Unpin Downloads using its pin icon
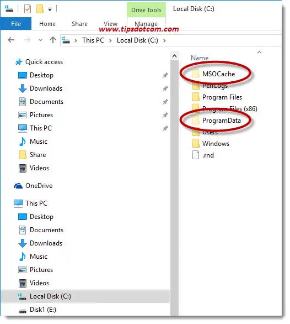 click(165, 88)
